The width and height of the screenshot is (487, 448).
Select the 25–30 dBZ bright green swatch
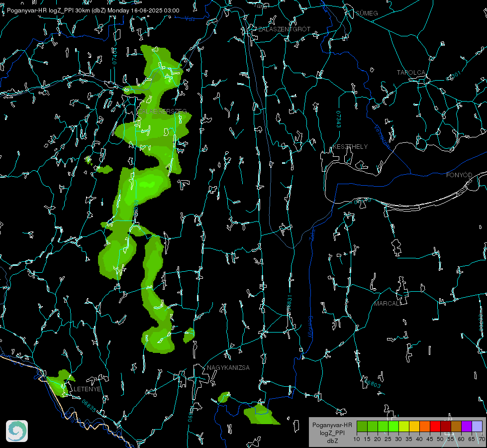click(x=393, y=426)
